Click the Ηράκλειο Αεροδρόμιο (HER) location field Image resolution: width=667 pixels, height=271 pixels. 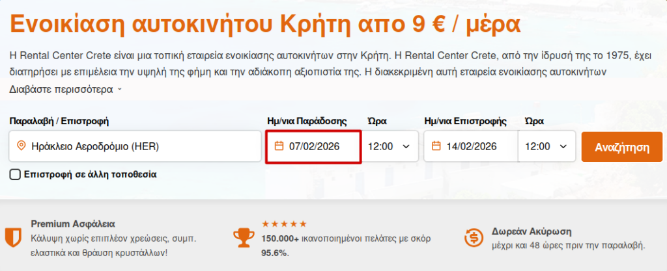pyautogui.click(x=135, y=146)
